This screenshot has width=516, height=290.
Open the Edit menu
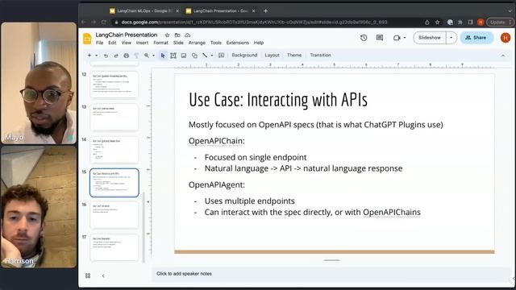click(x=112, y=43)
